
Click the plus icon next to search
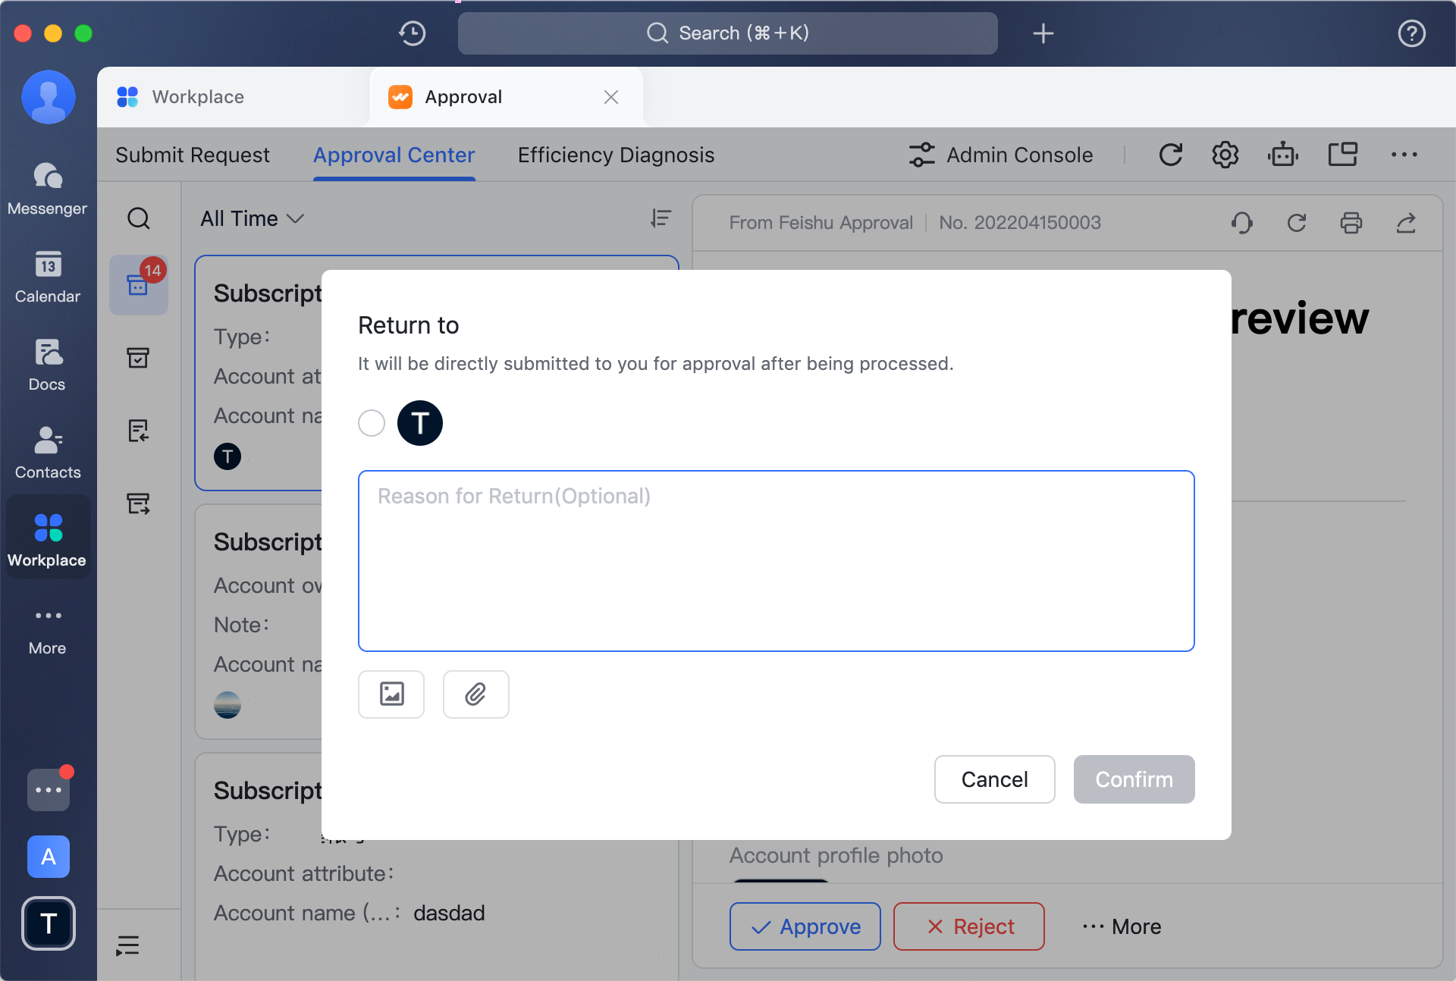pos(1043,33)
